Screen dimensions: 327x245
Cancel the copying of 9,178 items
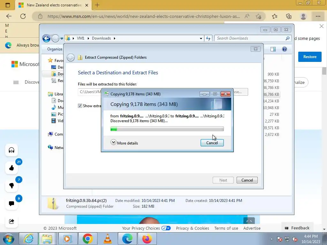point(212,143)
